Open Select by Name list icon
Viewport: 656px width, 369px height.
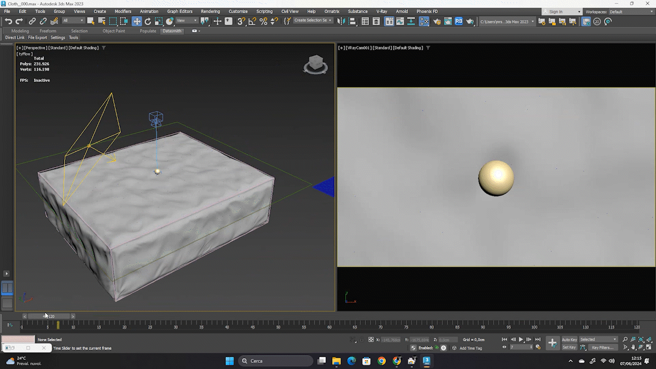pyautogui.click(x=101, y=21)
